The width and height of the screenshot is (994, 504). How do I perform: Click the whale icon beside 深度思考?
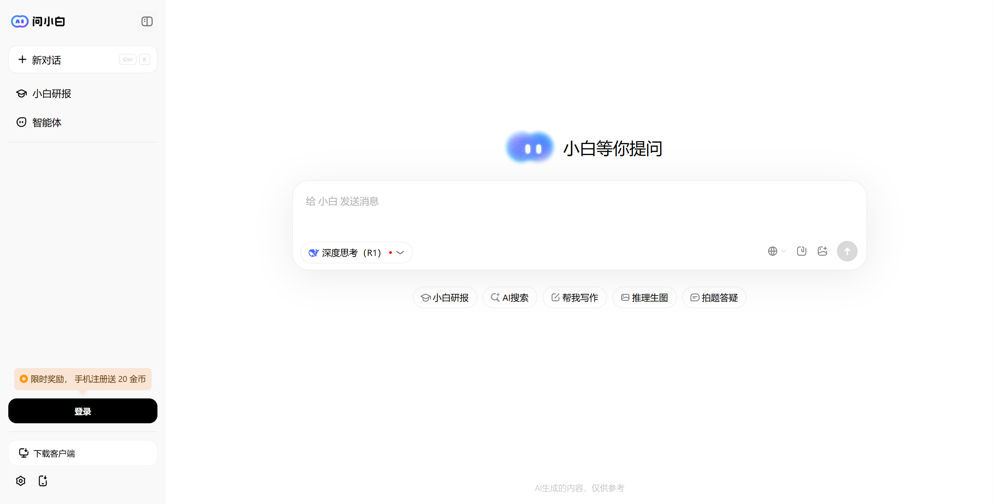point(313,253)
